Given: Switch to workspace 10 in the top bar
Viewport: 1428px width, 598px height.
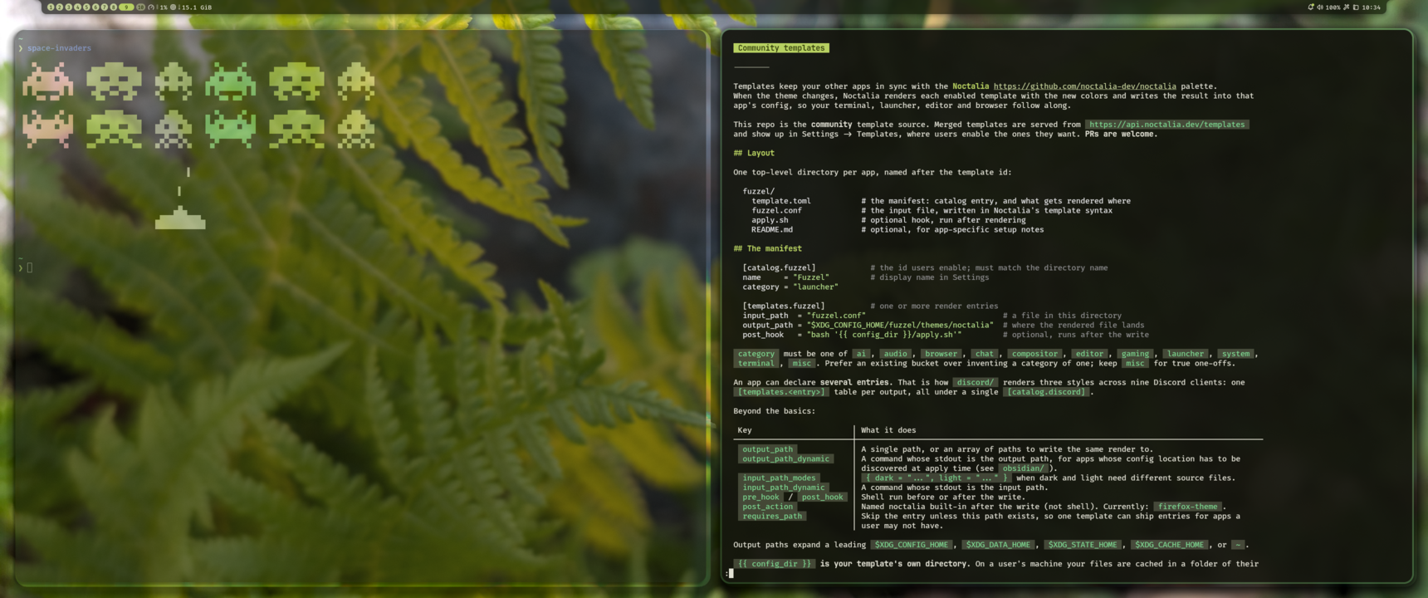Looking at the screenshot, I should coord(140,7).
